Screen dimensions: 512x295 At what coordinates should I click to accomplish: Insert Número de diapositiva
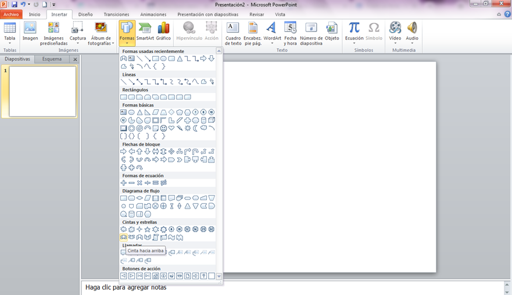coord(311,33)
